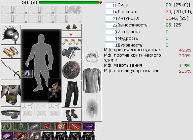Select the owl pet portrait

click(x=55, y=90)
